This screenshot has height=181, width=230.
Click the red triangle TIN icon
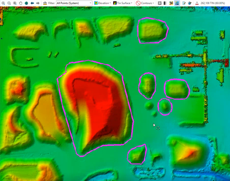pyautogui.click(x=197, y=3)
